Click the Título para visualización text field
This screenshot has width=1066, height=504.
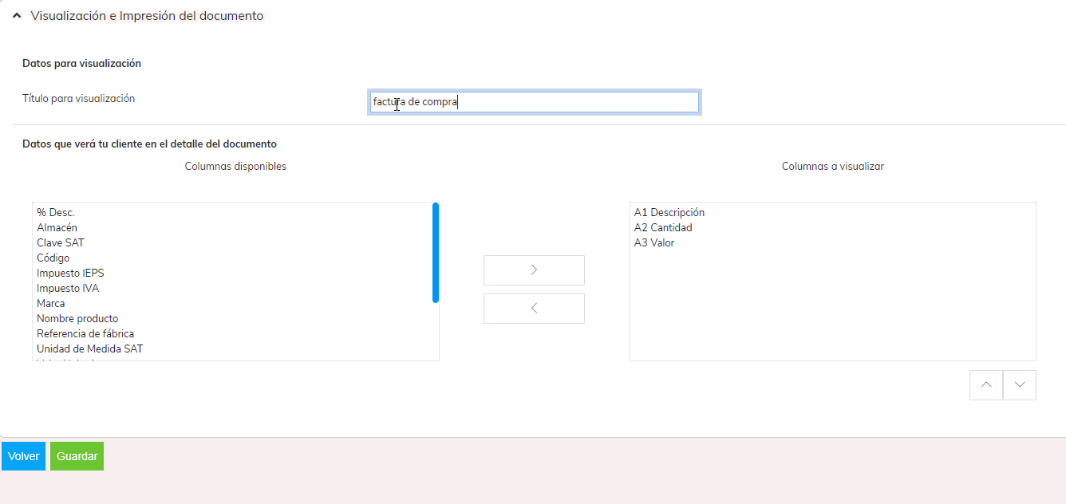click(534, 102)
